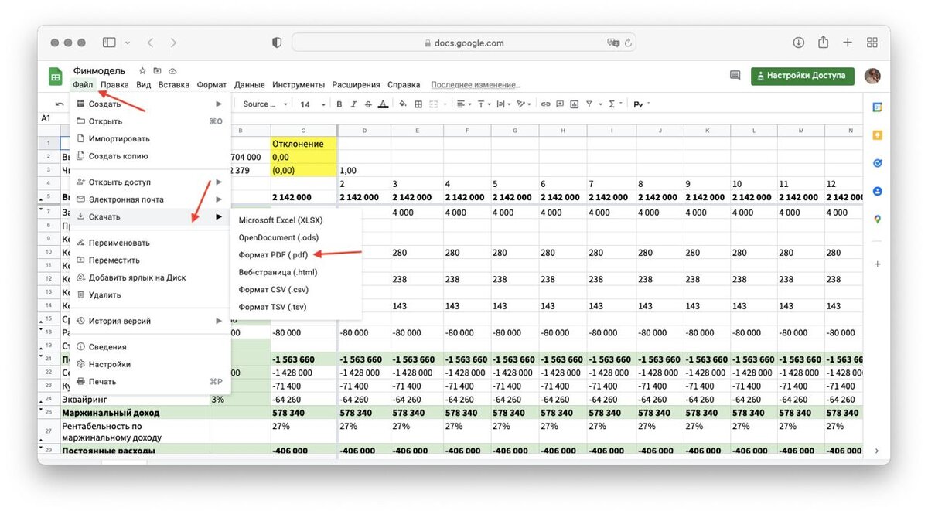
Task: Open the input tools Ру selector
Action: pos(640,104)
